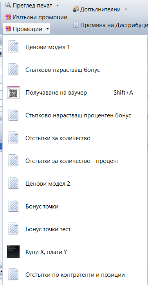The width and height of the screenshot is (148, 285).
Task: Collapse the Промоции dropdown arrow
Action: coord(47,29)
